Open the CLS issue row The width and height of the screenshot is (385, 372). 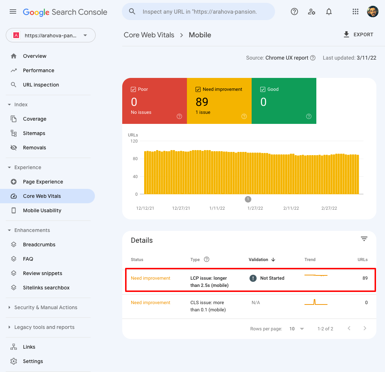(x=249, y=306)
